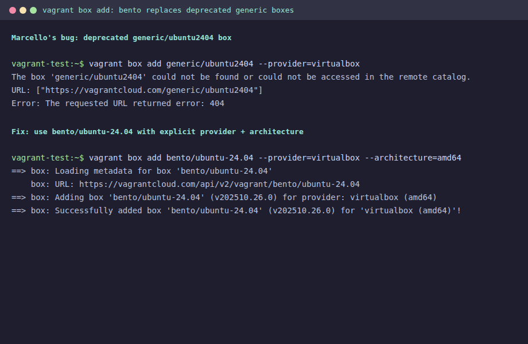
Task: Click the line 'Successfully added box 'bento/ubuntu-24.04''
Action: [236, 210]
